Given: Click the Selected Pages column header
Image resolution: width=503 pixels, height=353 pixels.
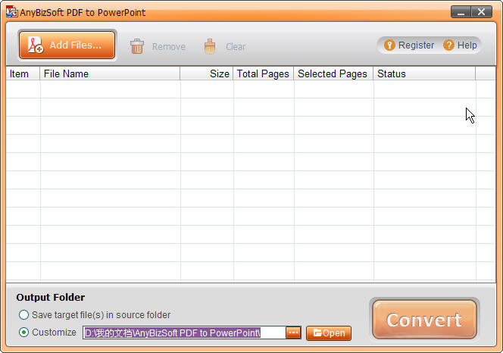Looking at the screenshot, I should coord(333,73).
